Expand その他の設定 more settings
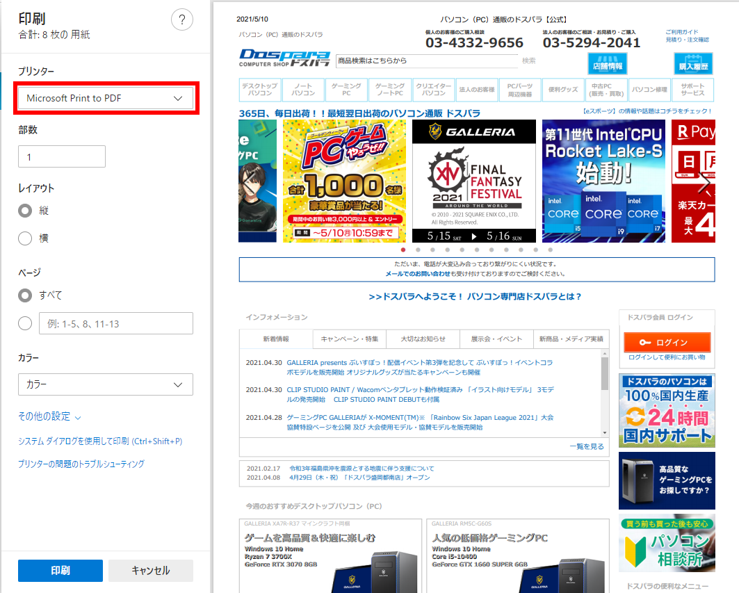Viewport: 739px width, 593px height. (49, 416)
